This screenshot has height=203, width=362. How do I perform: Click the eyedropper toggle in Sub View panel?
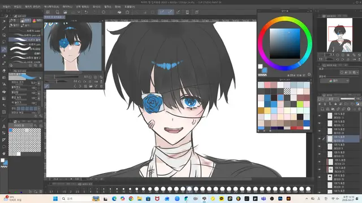click(x=47, y=86)
